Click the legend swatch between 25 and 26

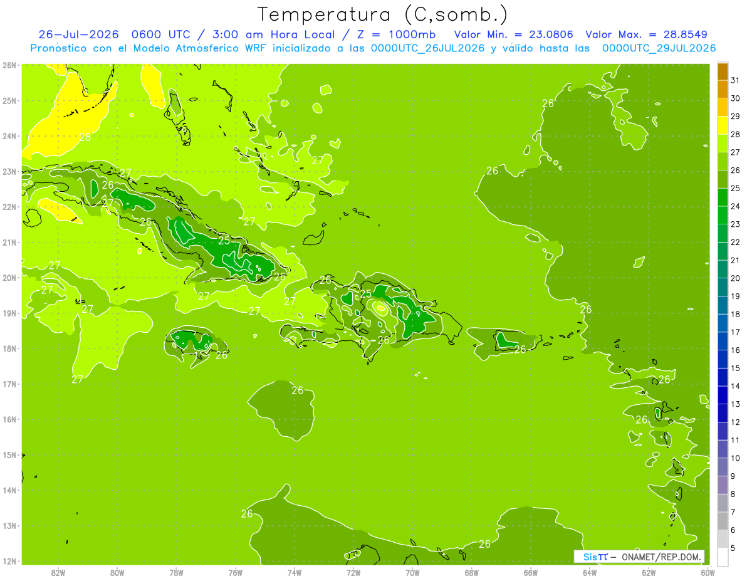pyautogui.click(x=723, y=179)
